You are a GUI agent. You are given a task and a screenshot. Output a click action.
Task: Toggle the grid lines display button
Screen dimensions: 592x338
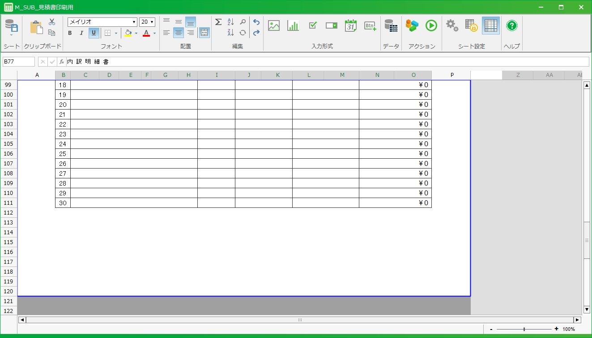(491, 25)
